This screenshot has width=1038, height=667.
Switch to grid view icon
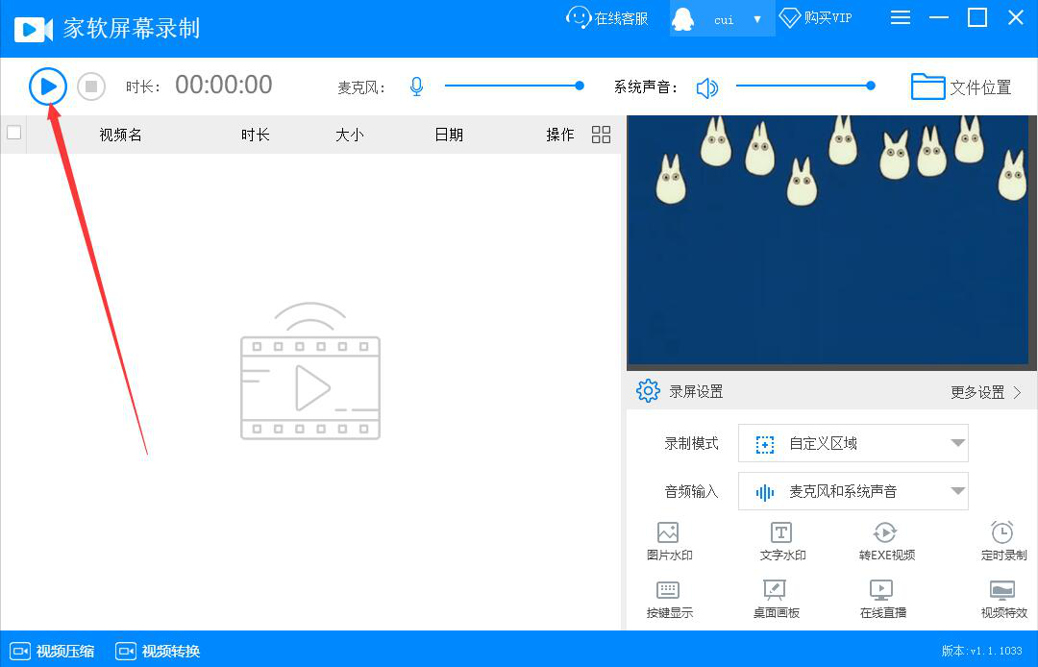tap(601, 135)
